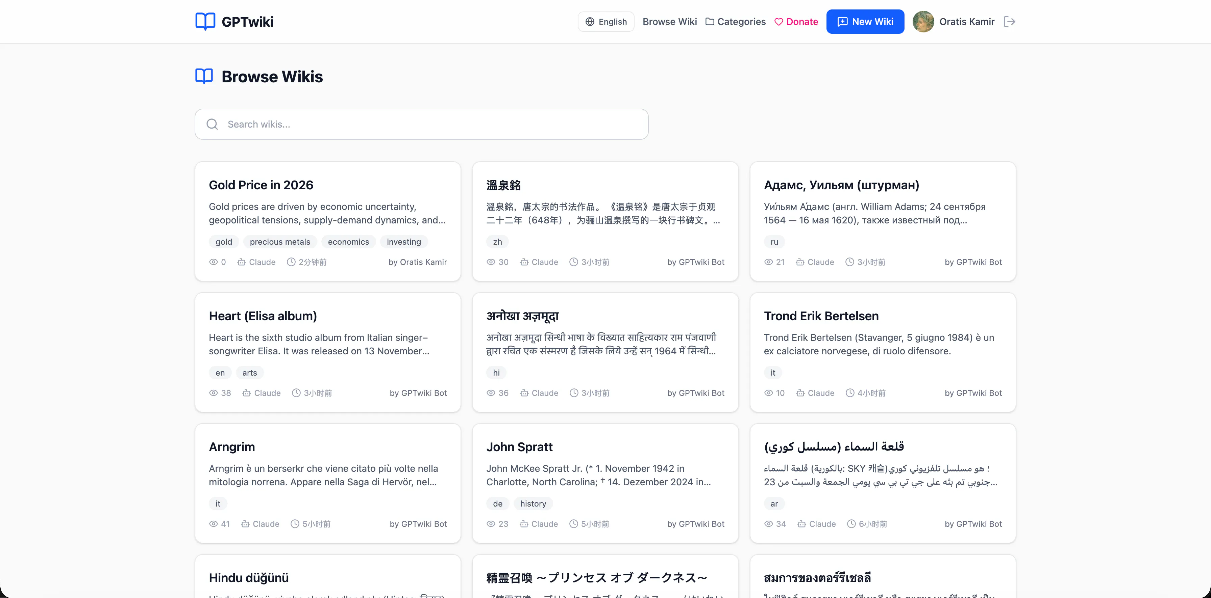Open 精霊召喚 ～プリンセス オブ ダークネス～ wiki
This screenshot has width=1211, height=598.
[x=597, y=578]
